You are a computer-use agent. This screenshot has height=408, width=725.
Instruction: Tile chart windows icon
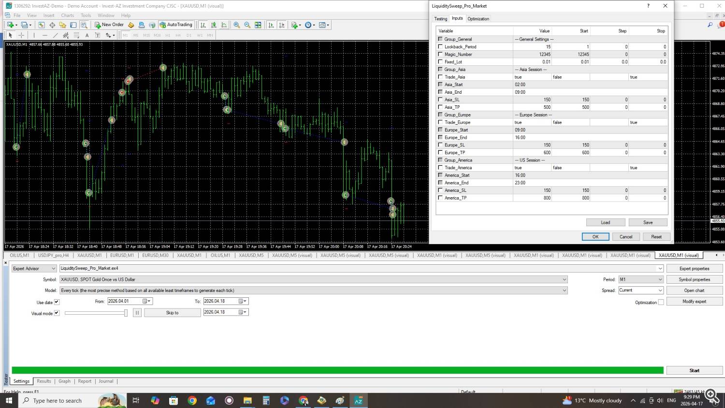tap(258, 25)
